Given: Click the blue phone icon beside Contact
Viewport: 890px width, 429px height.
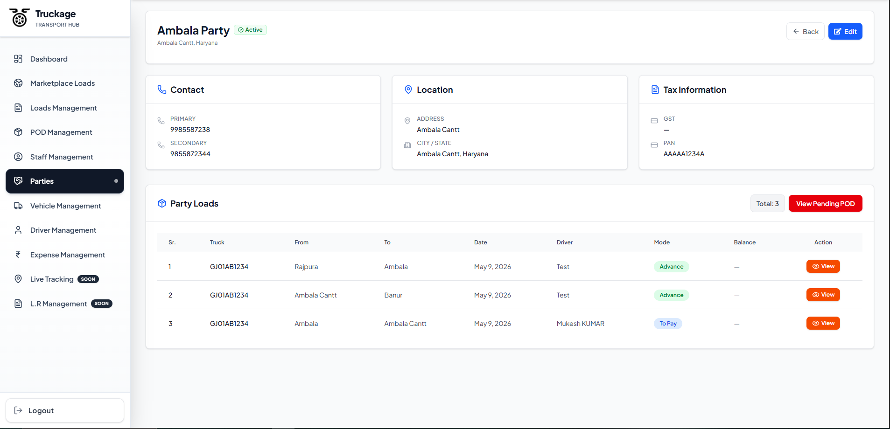Looking at the screenshot, I should 162,90.
